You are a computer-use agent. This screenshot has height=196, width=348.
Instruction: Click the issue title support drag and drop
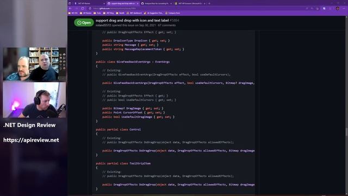click(132, 21)
